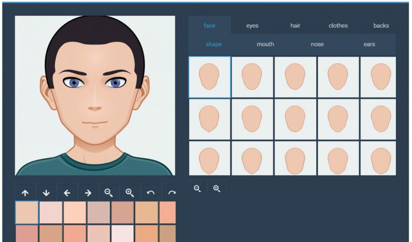Click the move down arrow icon

pos(47,192)
